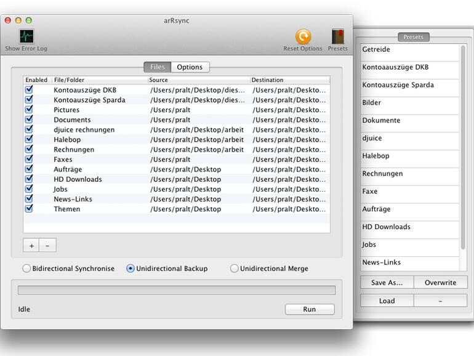The height and width of the screenshot is (356, 474).
Task: Click source path of Kontoauszüge DKB row
Action: [198, 90]
